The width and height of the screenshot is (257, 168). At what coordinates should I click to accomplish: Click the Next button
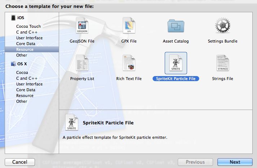[235, 162]
